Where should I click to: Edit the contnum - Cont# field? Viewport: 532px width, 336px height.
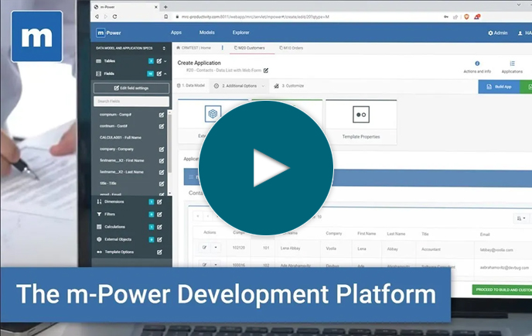coord(162,126)
